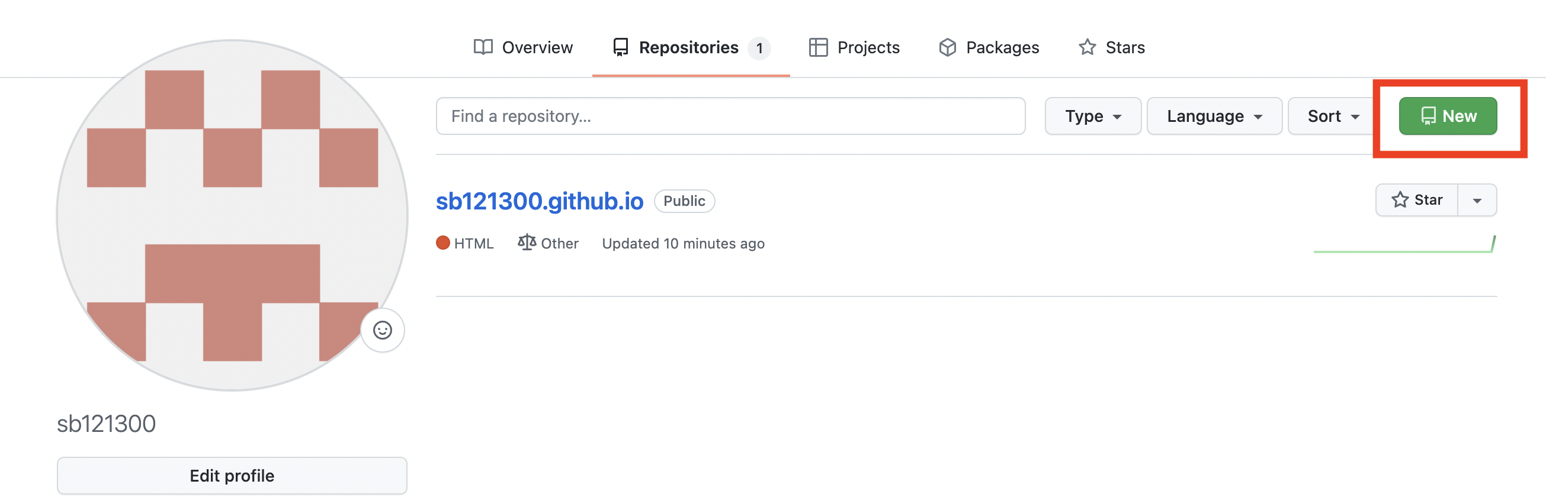The width and height of the screenshot is (1546, 497).
Task: Click the smiley set-status icon on avatar
Action: point(382,330)
